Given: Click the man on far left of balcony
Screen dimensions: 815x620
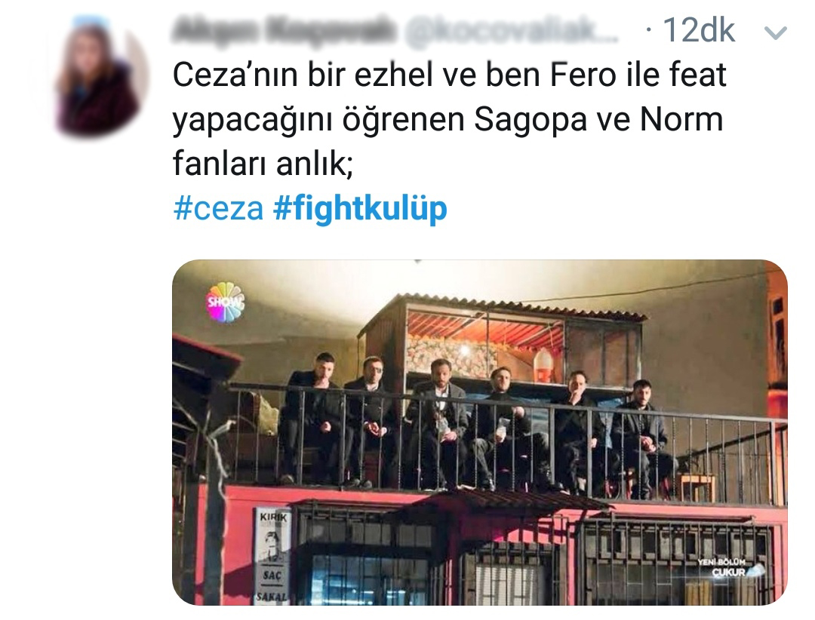Looking at the screenshot, I should [x=310, y=417].
